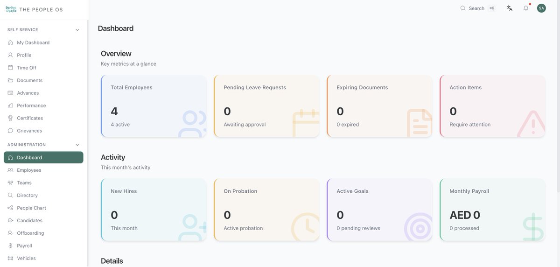Screen dimensions: 560x267
Task: Click the Documents folder icon
Action: (x=10, y=80)
